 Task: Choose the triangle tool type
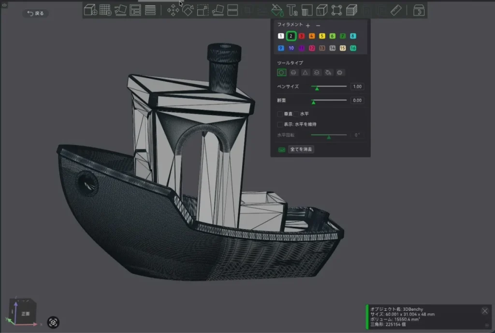coord(305,72)
